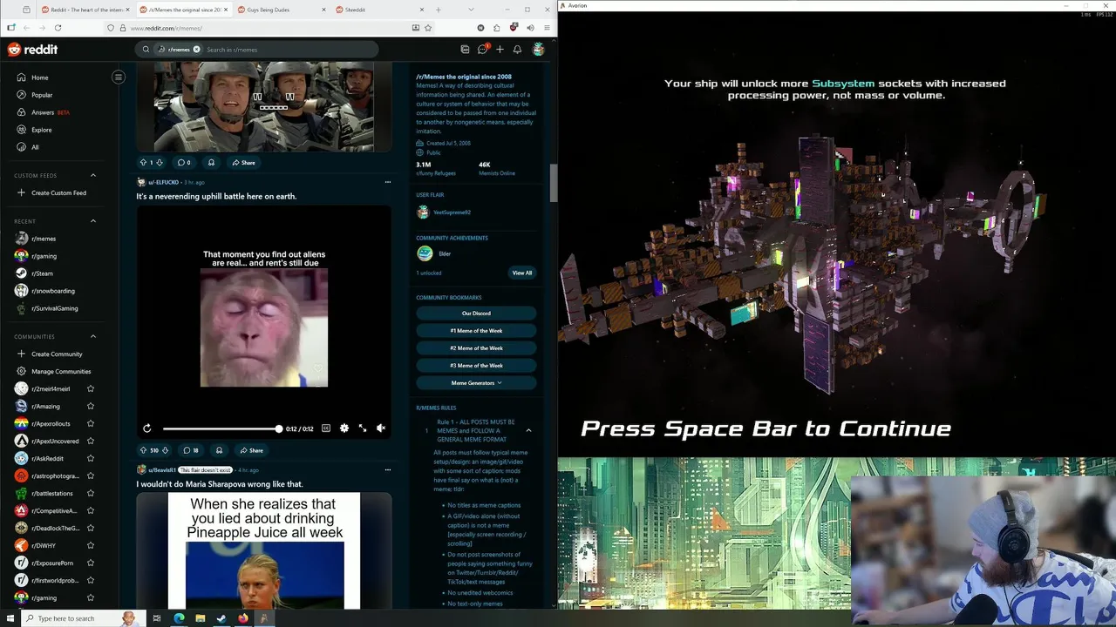Open the Reddit chat messages icon

click(482, 50)
